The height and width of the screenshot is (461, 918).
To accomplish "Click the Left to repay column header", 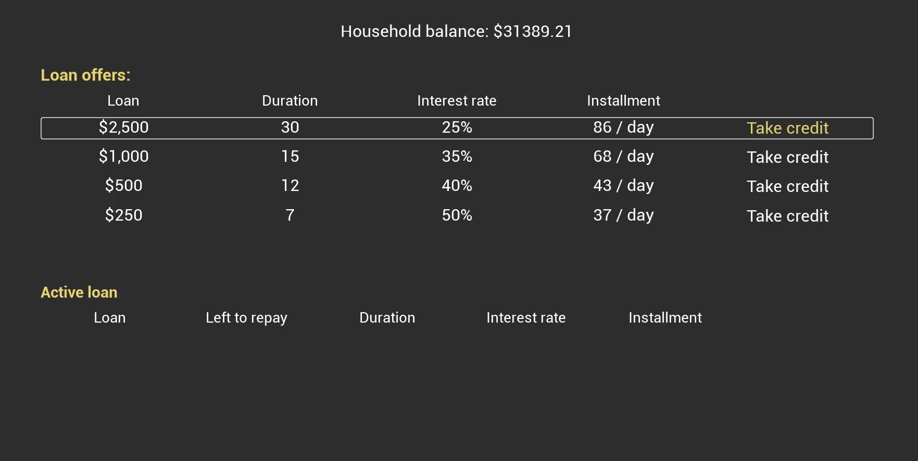I will 246,318.
